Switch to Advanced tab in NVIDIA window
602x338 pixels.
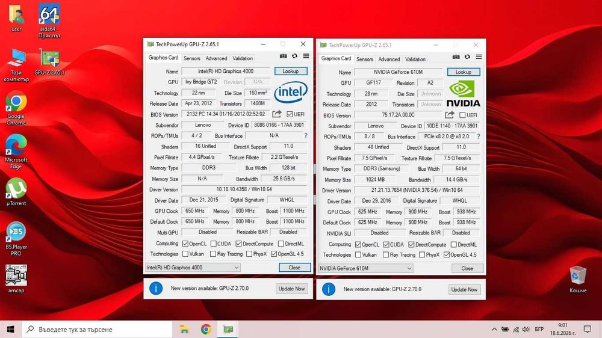click(389, 59)
